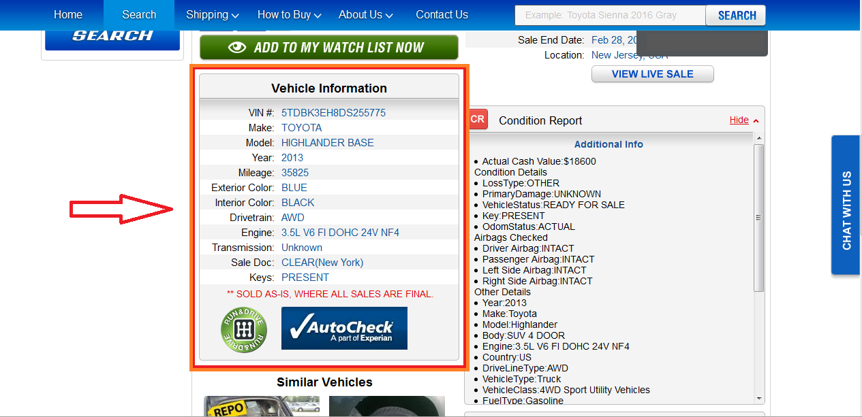This screenshot has height=417, width=862.
Task: Click the 3.5L V6 engine value
Action: [341, 233]
